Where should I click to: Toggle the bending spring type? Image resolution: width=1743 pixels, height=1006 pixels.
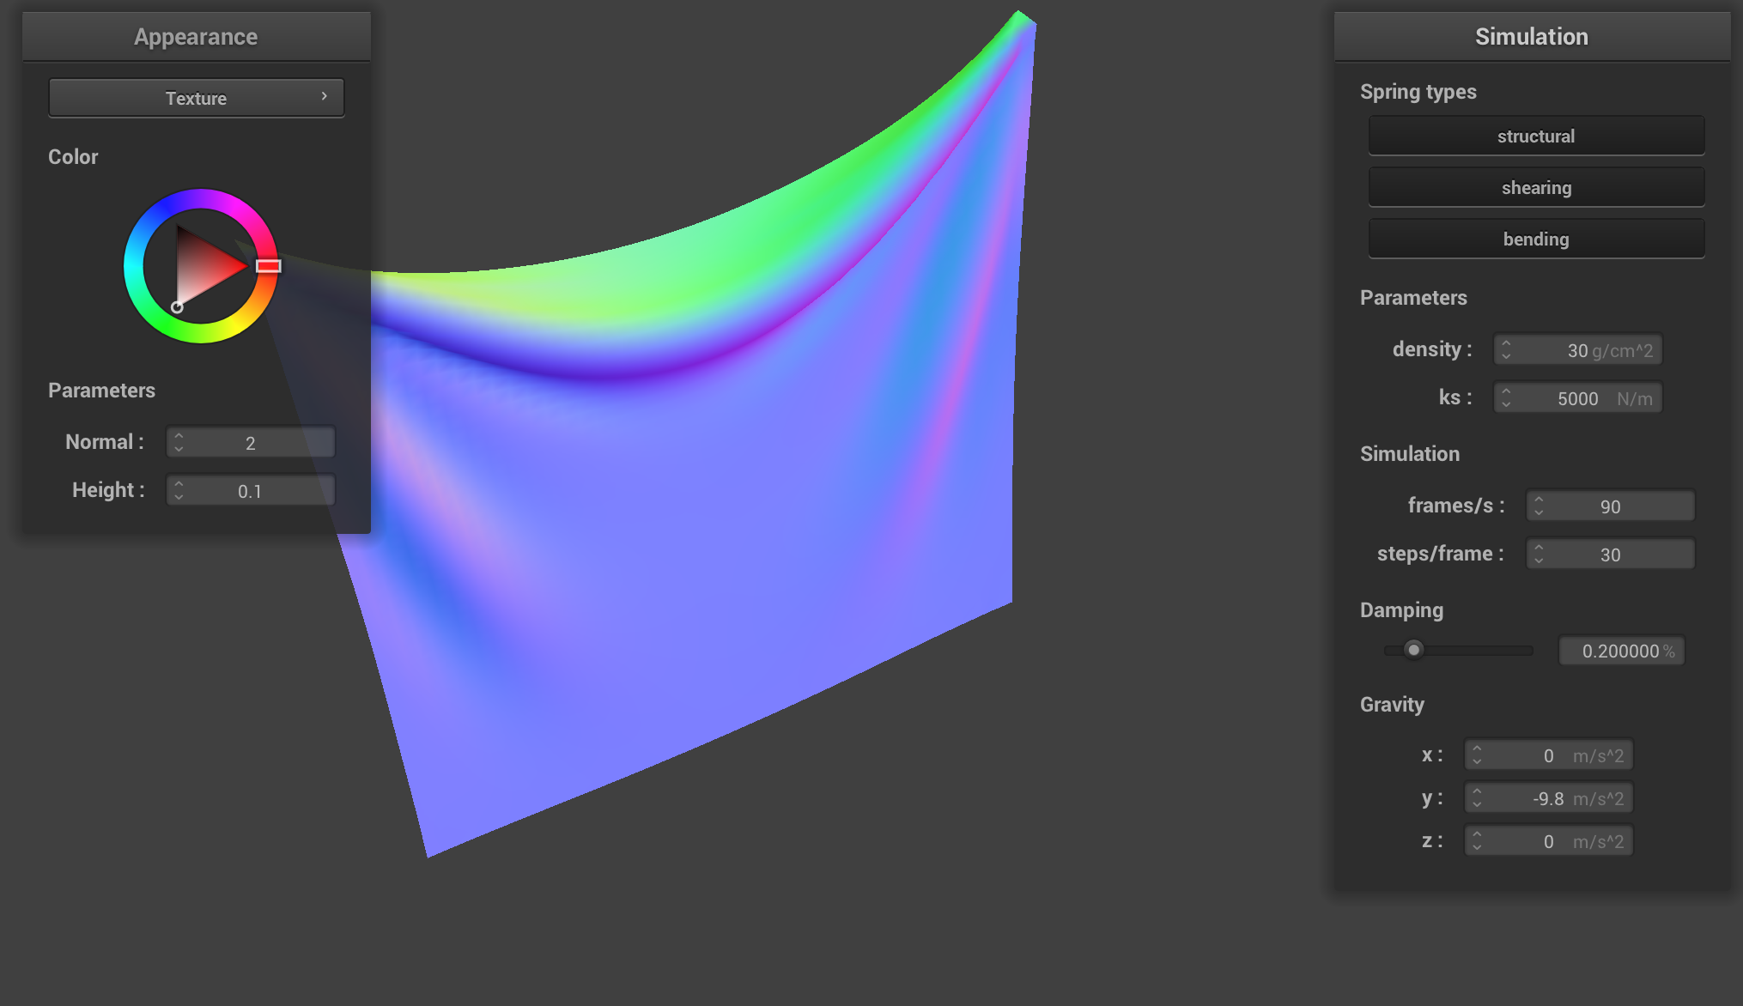[x=1536, y=239]
